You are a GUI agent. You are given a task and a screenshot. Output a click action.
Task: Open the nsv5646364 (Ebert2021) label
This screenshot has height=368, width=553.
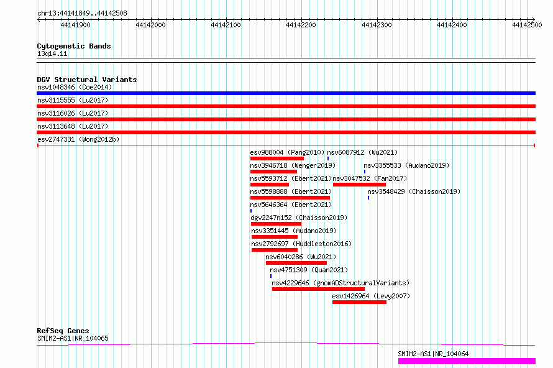coord(291,205)
